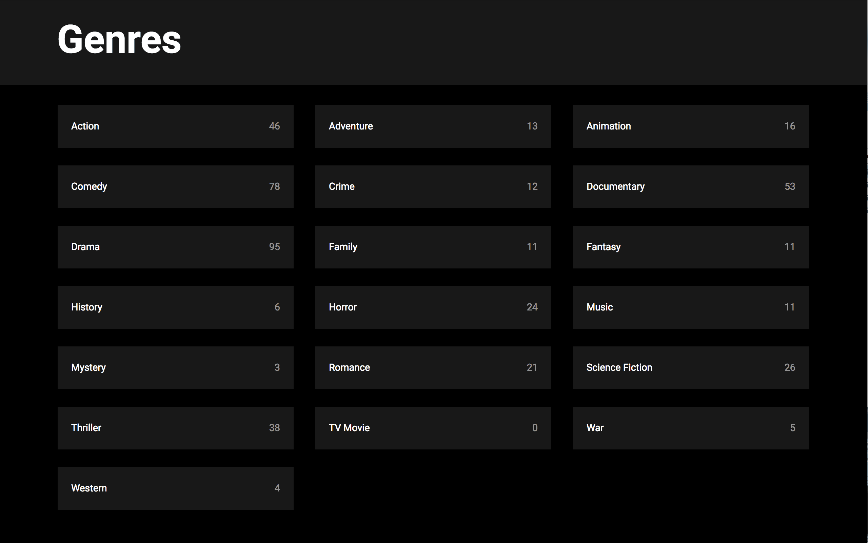Open the Western genre tile
868x543 pixels.
175,488
